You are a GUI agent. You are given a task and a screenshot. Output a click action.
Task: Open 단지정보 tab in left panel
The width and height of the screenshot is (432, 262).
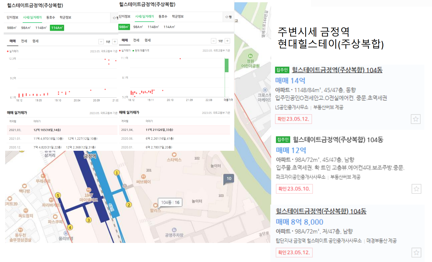13,17
